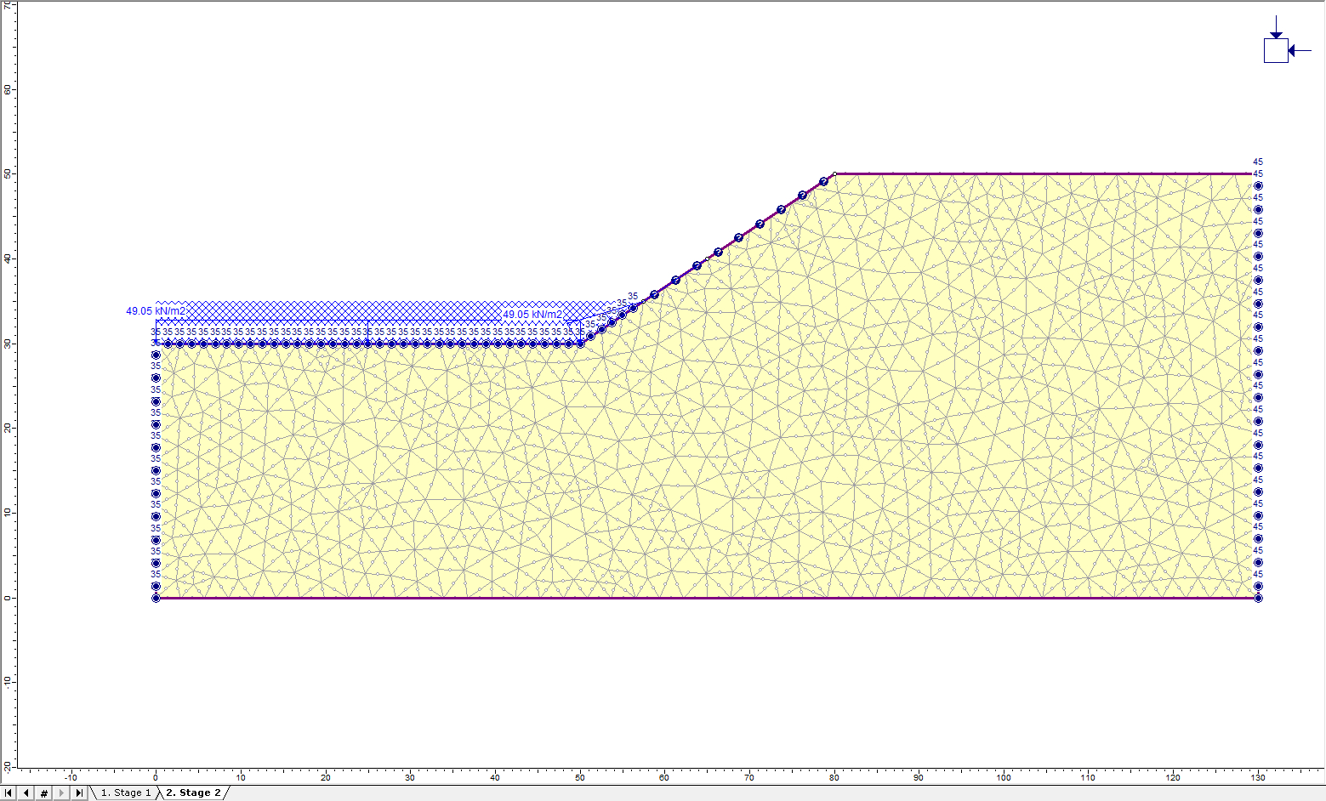Image resolution: width=1326 pixels, height=801 pixels.
Task: Click the highest marked node on slope face
Action: (x=823, y=181)
